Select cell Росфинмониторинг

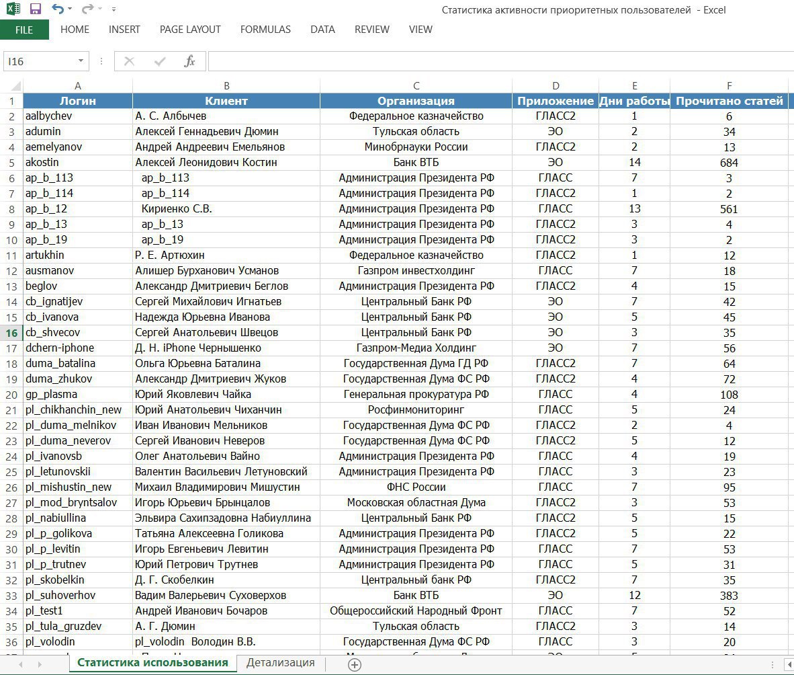click(416, 409)
